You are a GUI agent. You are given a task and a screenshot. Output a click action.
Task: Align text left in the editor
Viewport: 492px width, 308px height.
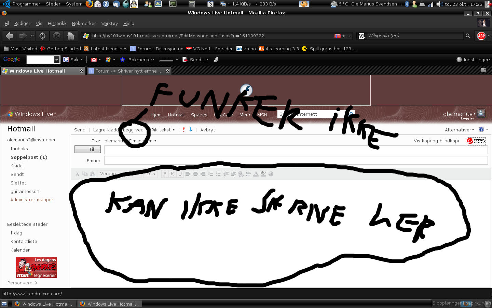pos(188,174)
